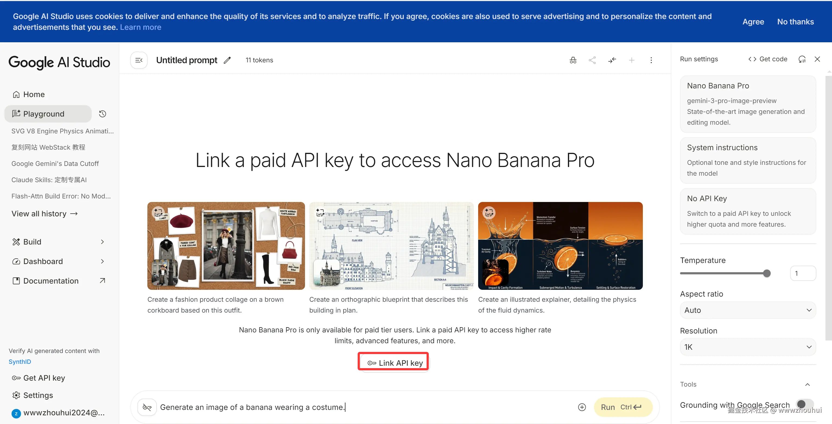Open the Playground history clock icon
Viewport: 832px width, 424px height.
102,114
